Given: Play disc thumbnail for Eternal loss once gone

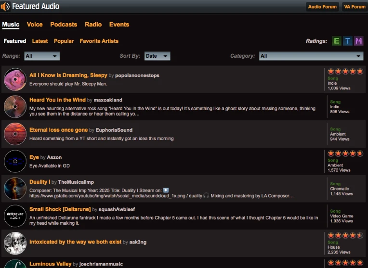Looking at the screenshot, I should pyautogui.click(x=15, y=134).
